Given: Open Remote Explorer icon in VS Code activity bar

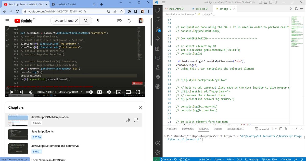Looking at the screenshot, I should [x=158, y=58].
